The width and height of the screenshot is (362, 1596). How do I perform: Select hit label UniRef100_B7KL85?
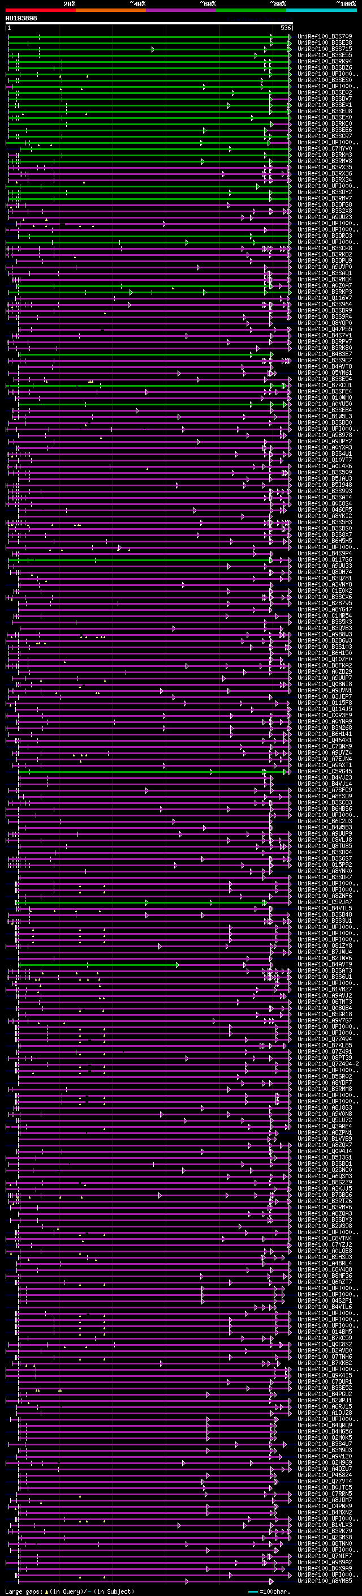(x=325, y=1045)
